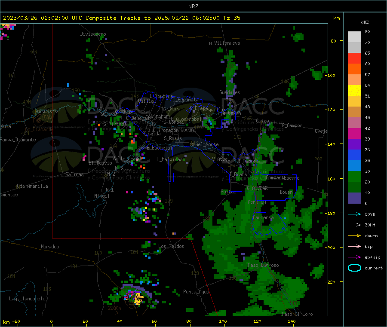Click the 'Los_Toldos' map label
Viewport: 387px width, 327px height.
pos(171,246)
